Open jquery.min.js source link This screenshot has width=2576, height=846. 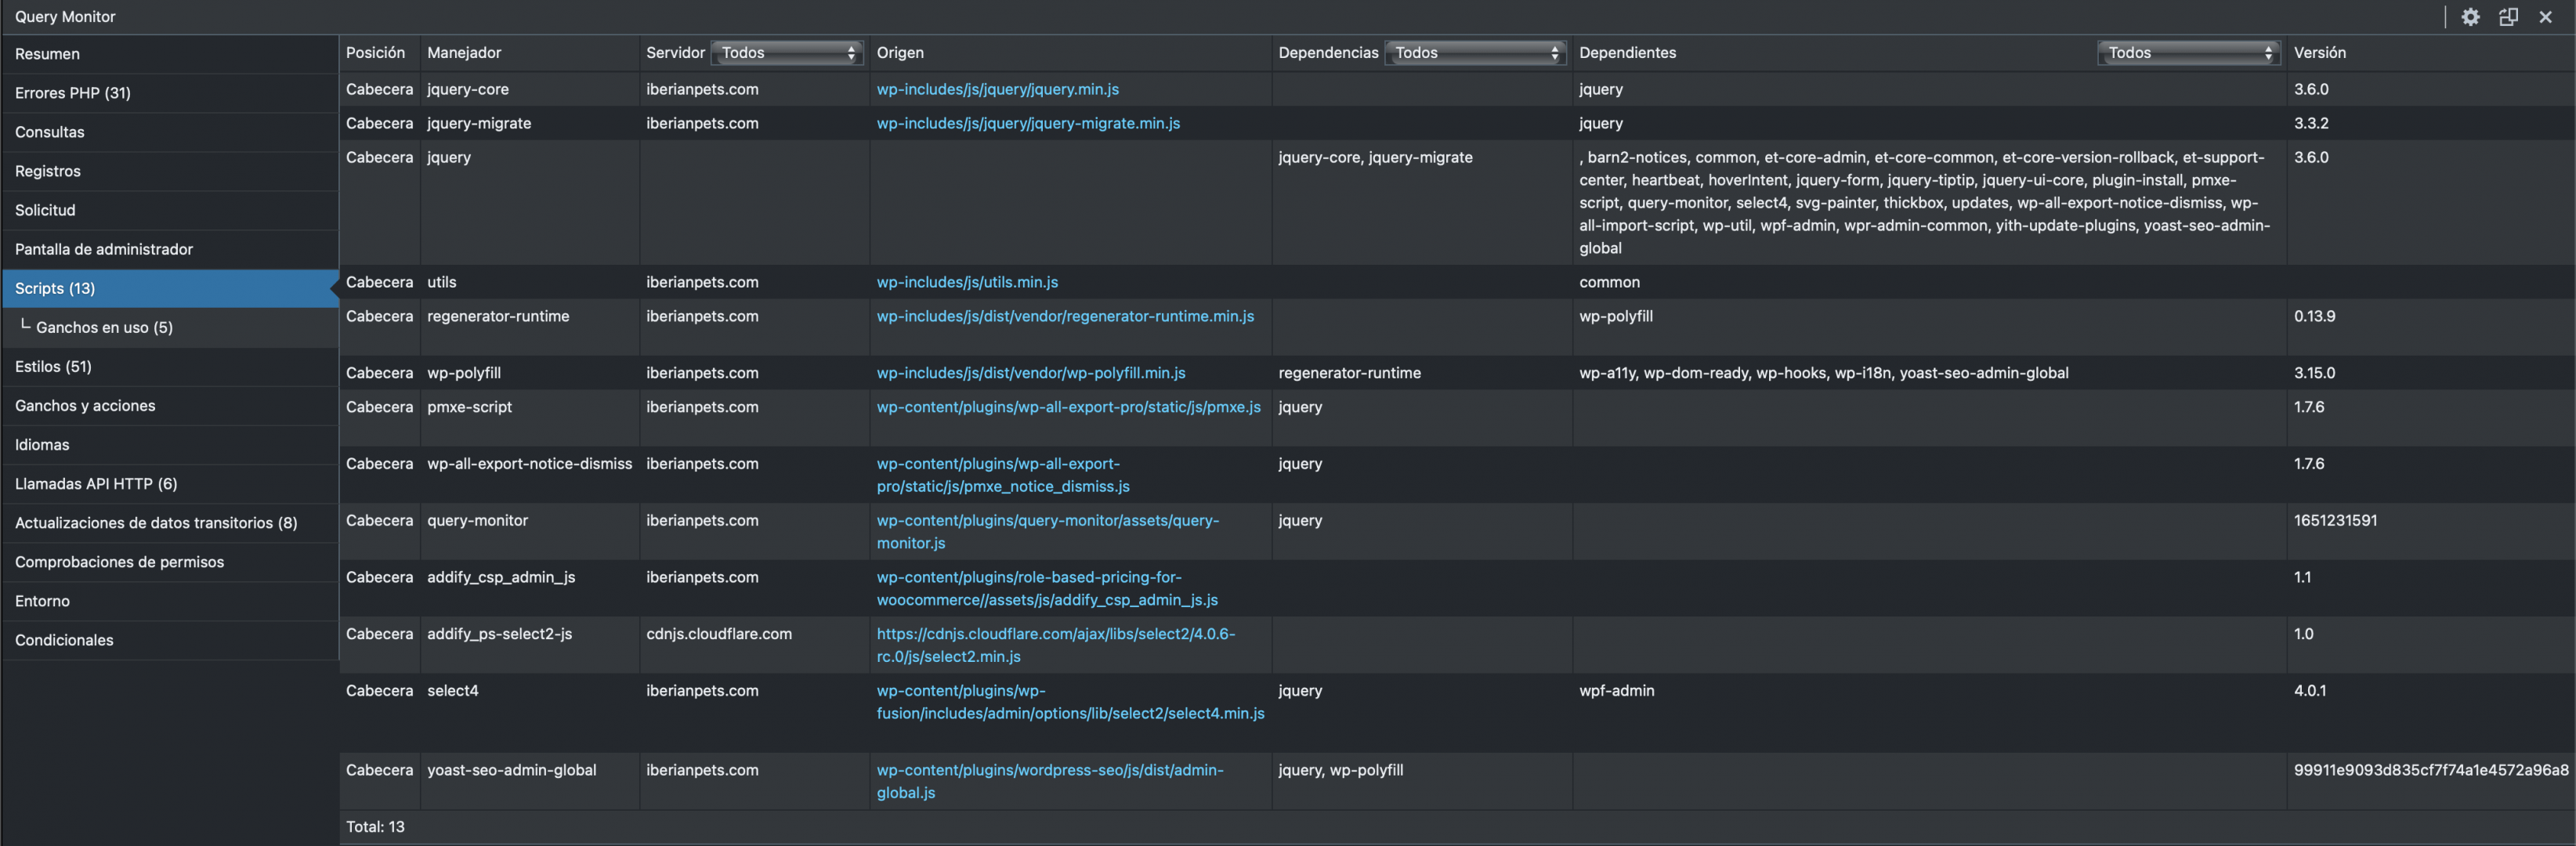tap(997, 89)
